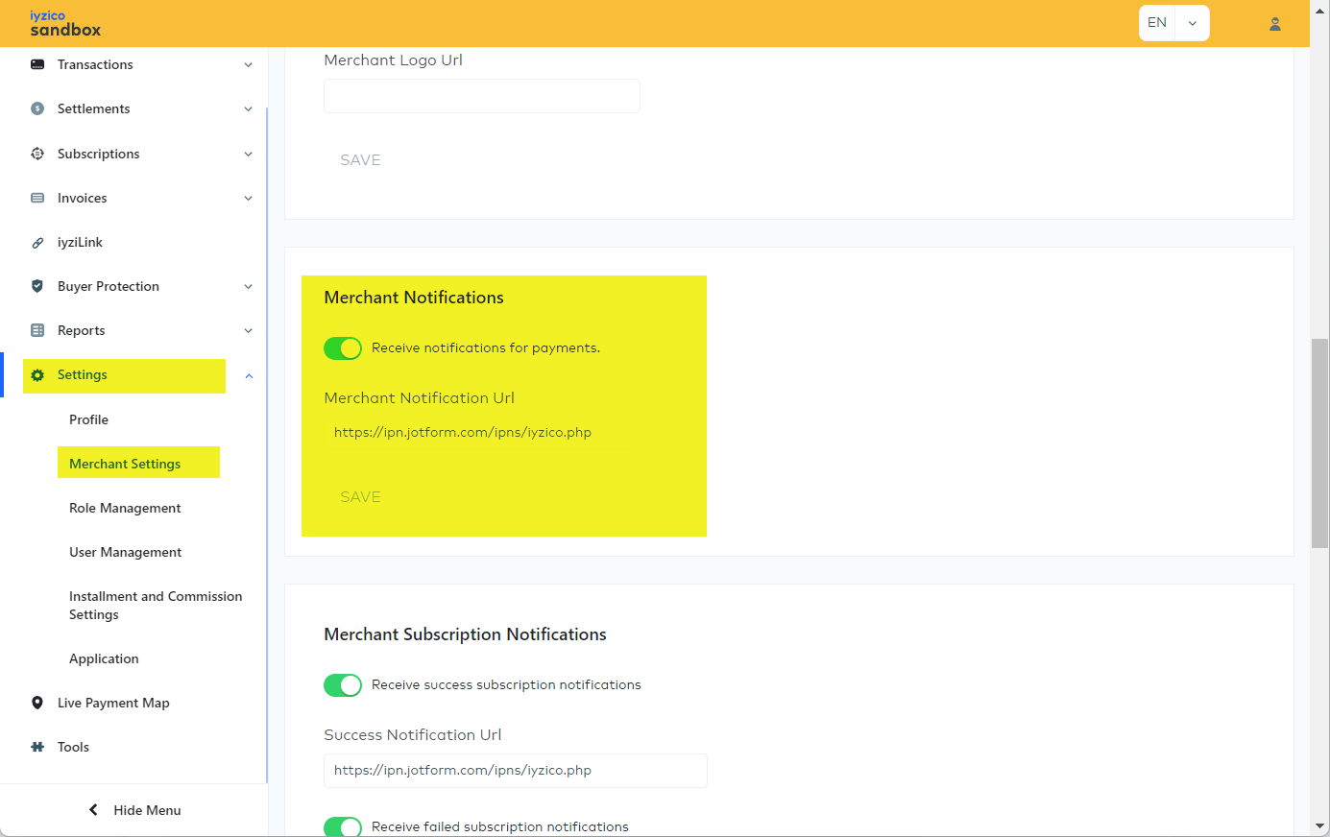Select Merchant Settings submenu
The image size is (1330, 837).
click(x=125, y=464)
